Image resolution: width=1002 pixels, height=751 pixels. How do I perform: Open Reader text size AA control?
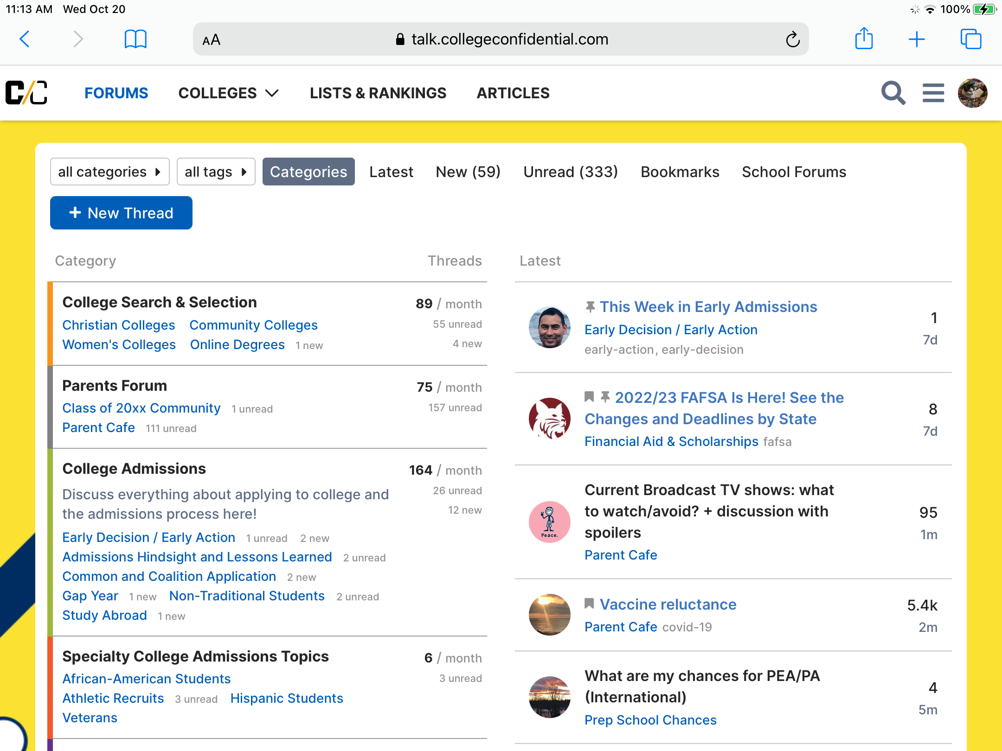(x=212, y=40)
